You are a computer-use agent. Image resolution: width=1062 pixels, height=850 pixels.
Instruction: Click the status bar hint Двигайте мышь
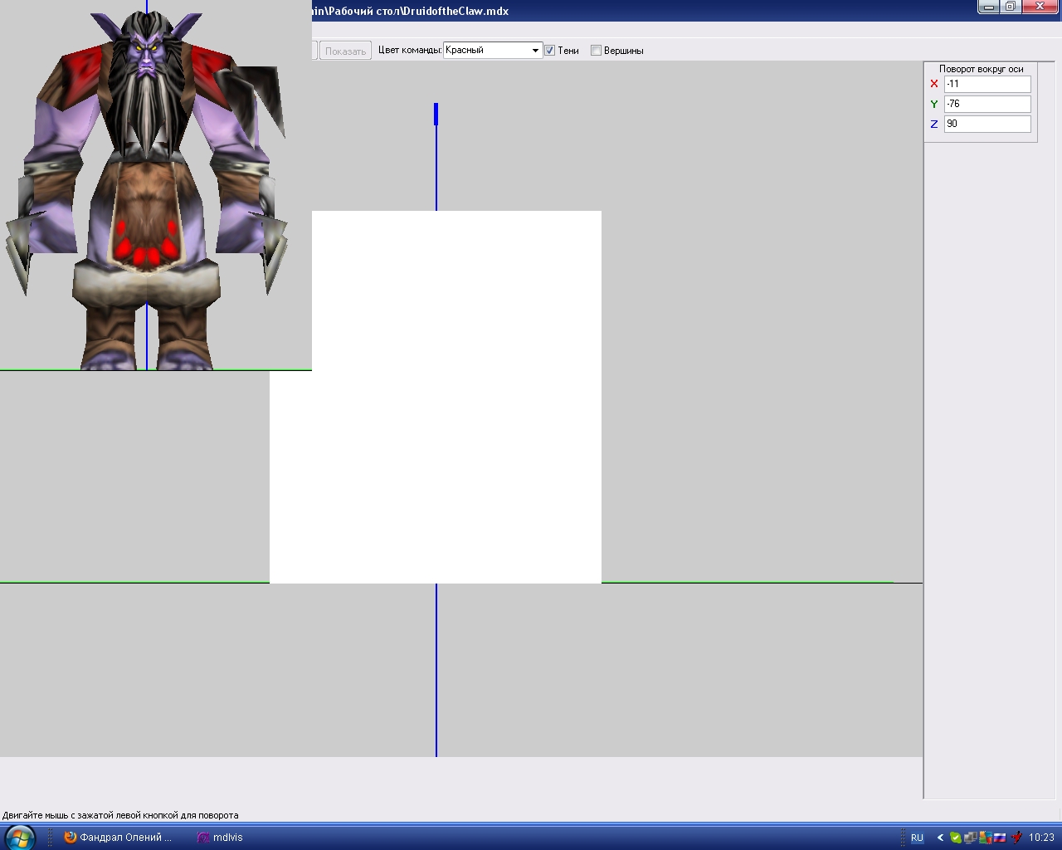pyautogui.click(x=120, y=815)
